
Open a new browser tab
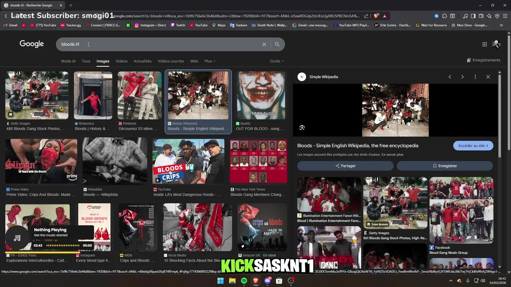[x=71, y=5]
